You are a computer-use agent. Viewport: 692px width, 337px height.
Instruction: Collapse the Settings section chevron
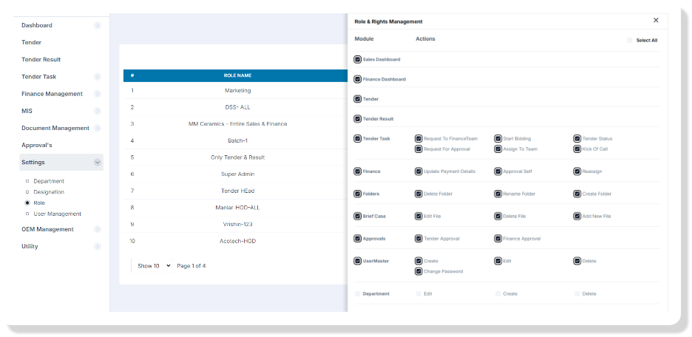click(98, 163)
